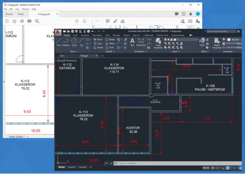Screen dimensions: 245x174
Task: Click the Mirror tool
Action: click(x=110, y=44)
